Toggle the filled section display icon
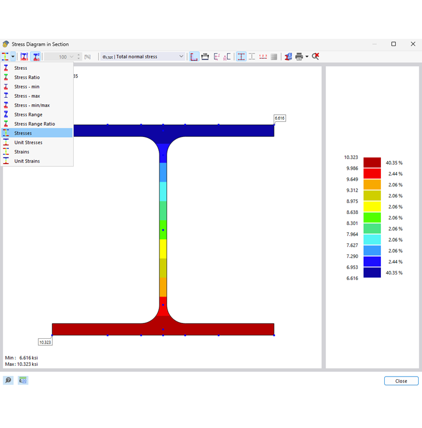 click(x=241, y=57)
